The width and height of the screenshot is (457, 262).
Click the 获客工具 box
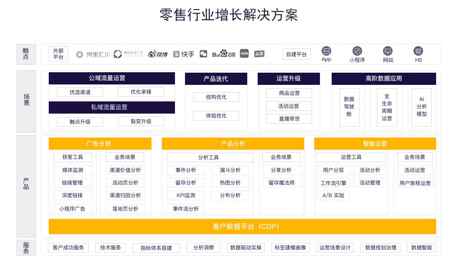tap(73, 158)
